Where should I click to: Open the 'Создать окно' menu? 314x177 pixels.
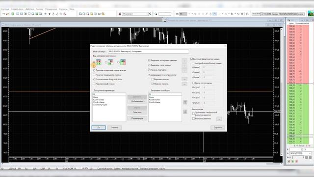coord(17,9)
